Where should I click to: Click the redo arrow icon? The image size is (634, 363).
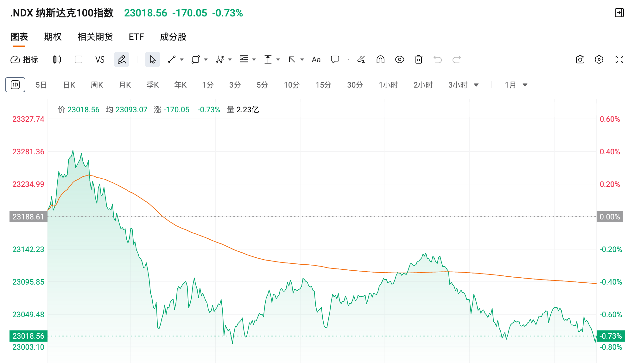(457, 59)
